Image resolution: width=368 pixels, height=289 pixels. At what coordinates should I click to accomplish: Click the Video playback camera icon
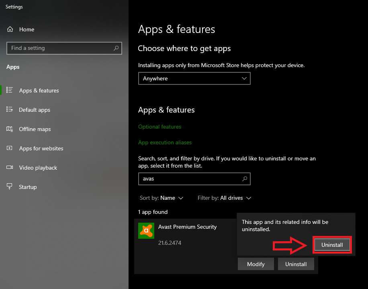coord(10,167)
